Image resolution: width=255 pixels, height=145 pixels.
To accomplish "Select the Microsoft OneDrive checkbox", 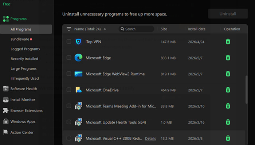I will [x=69, y=90].
